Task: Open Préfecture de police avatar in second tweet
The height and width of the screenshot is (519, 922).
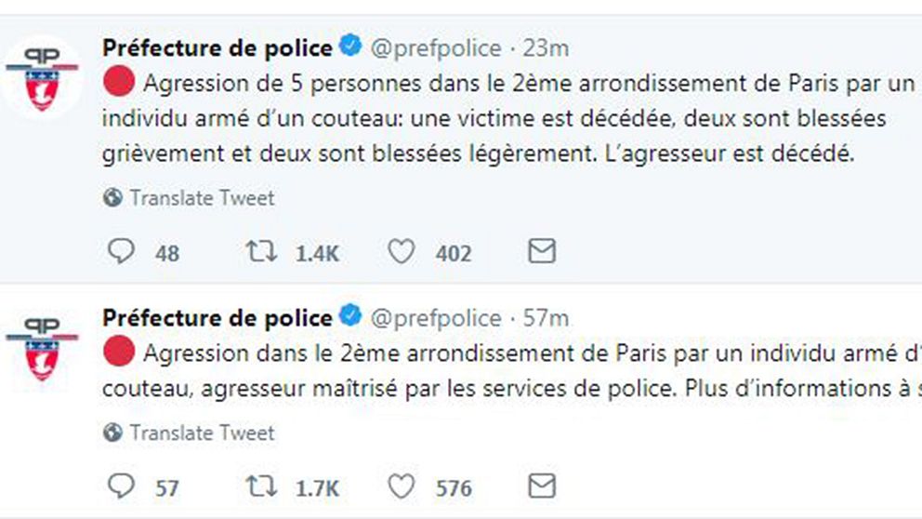Action: tap(42, 350)
